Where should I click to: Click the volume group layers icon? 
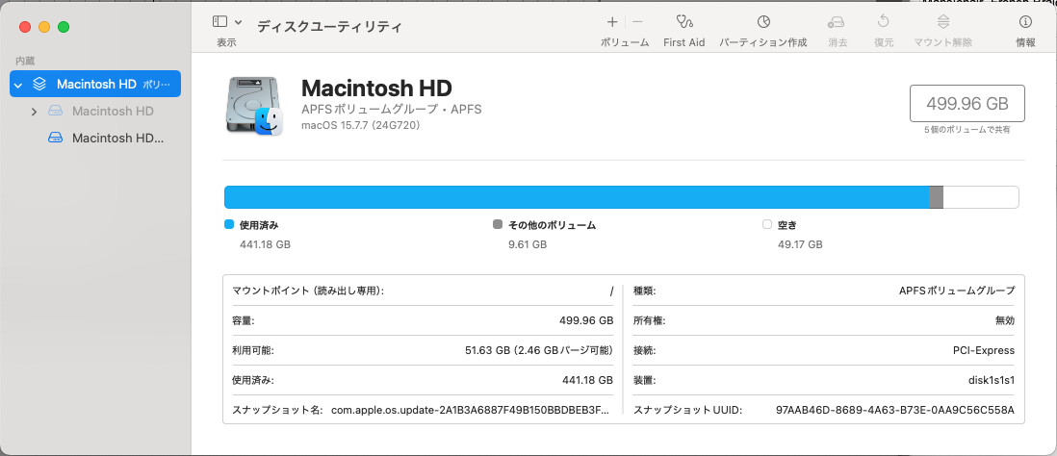39,85
